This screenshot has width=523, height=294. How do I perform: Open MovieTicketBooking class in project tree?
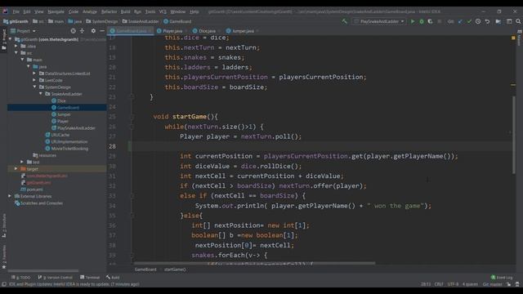click(x=67, y=149)
